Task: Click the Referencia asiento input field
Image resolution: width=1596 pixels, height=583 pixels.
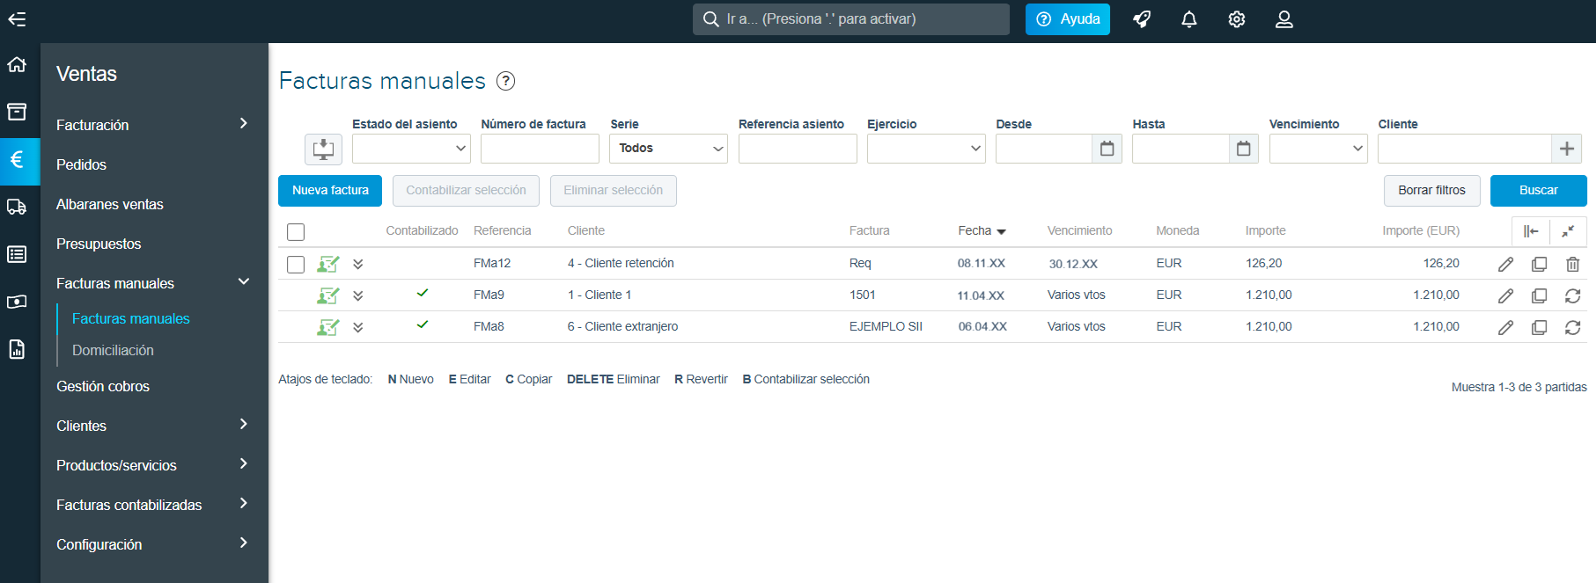Action: coord(798,149)
